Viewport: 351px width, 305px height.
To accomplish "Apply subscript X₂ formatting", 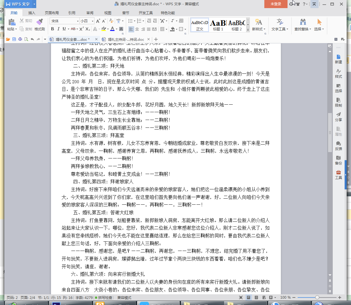I will (x=88, y=29).
